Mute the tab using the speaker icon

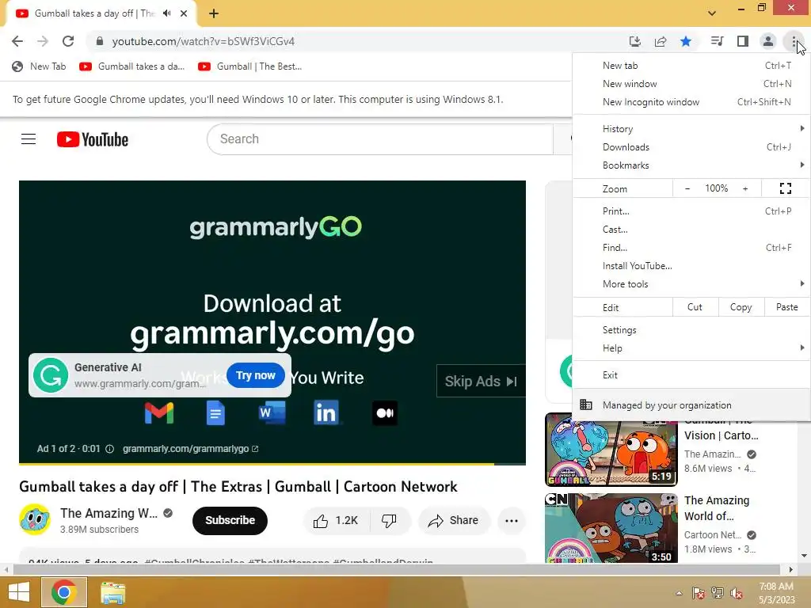point(166,13)
